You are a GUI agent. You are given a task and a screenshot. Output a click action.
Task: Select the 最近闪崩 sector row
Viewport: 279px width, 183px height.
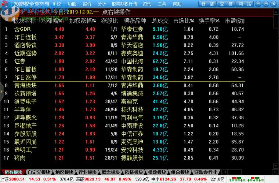coord(124,142)
